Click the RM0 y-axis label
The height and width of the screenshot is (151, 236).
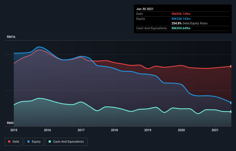click(x=10, y=123)
